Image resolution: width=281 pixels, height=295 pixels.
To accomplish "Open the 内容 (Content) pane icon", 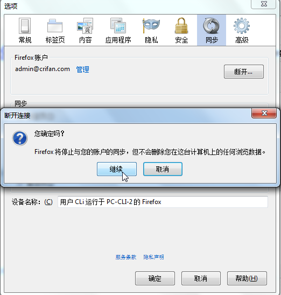I will click(x=85, y=31).
